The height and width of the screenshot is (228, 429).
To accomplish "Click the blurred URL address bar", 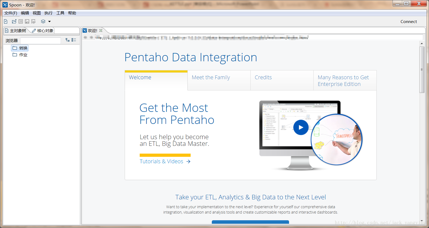I will pos(259,37).
